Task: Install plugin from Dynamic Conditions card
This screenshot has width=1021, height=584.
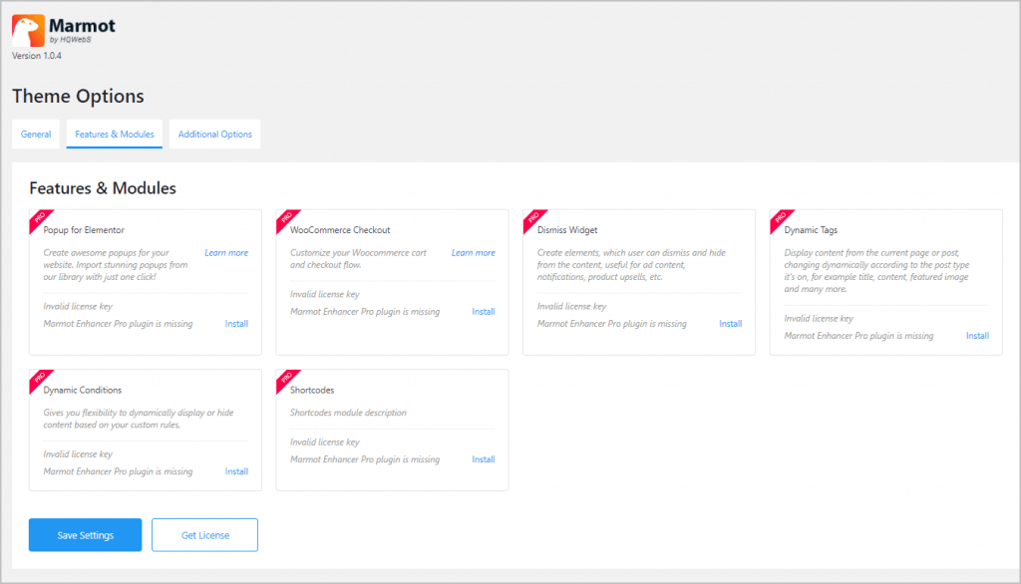Action: pos(236,471)
